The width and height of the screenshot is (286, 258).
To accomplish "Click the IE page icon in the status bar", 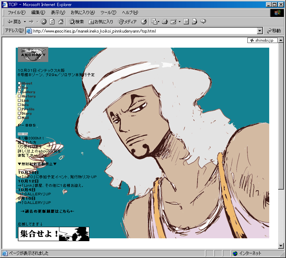I will 5,253.
